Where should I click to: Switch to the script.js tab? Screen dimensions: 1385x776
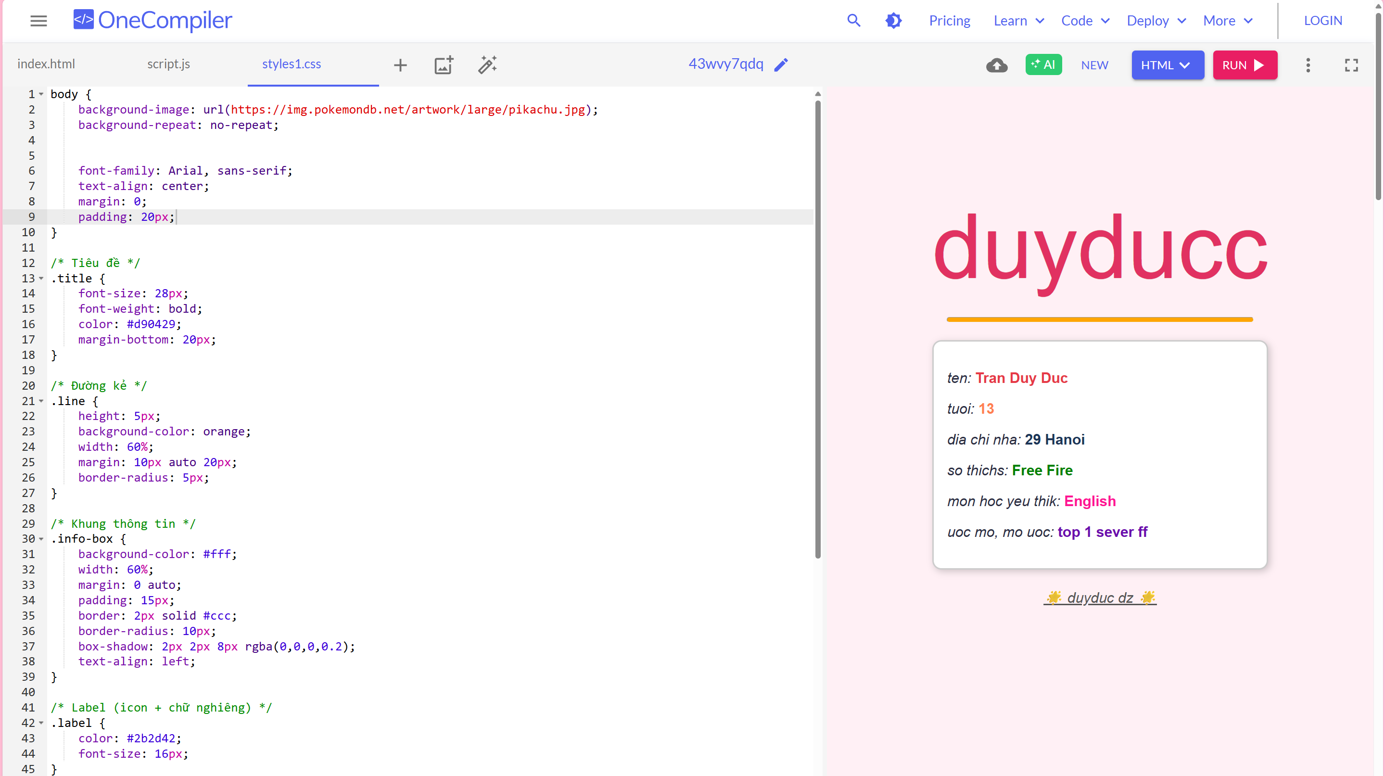(168, 64)
